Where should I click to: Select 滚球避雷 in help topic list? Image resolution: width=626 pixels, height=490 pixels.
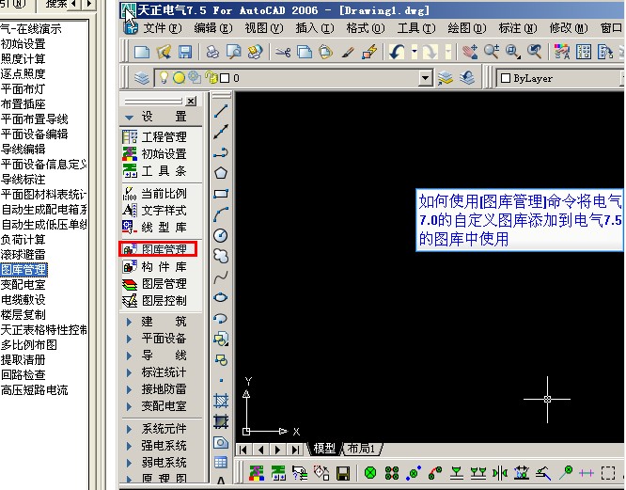[x=23, y=255]
